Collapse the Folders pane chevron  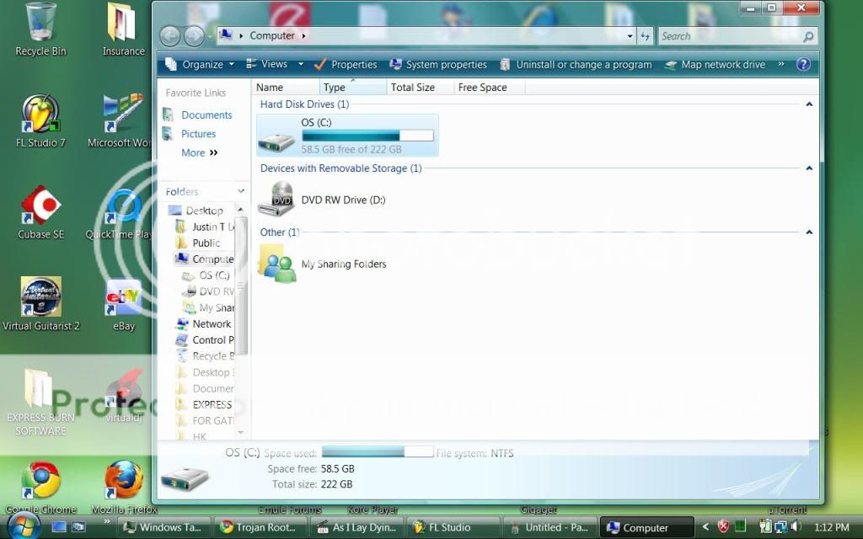pos(241,192)
